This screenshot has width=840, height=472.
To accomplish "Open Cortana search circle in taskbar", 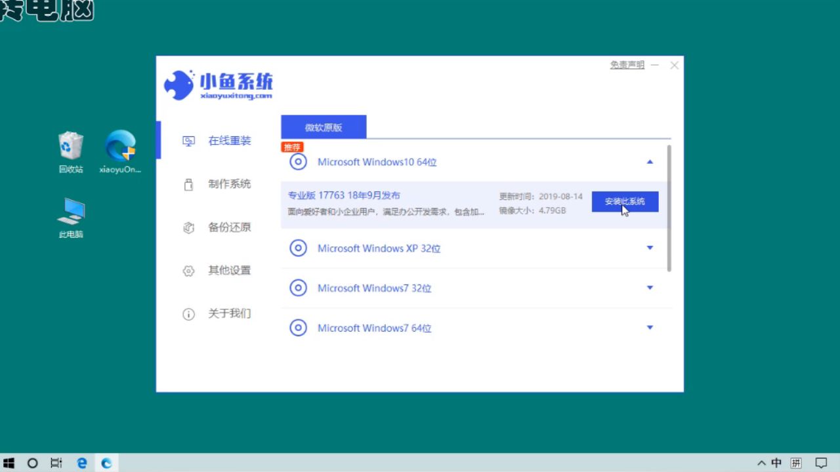I will pyautogui.click(x=32, y=463).
